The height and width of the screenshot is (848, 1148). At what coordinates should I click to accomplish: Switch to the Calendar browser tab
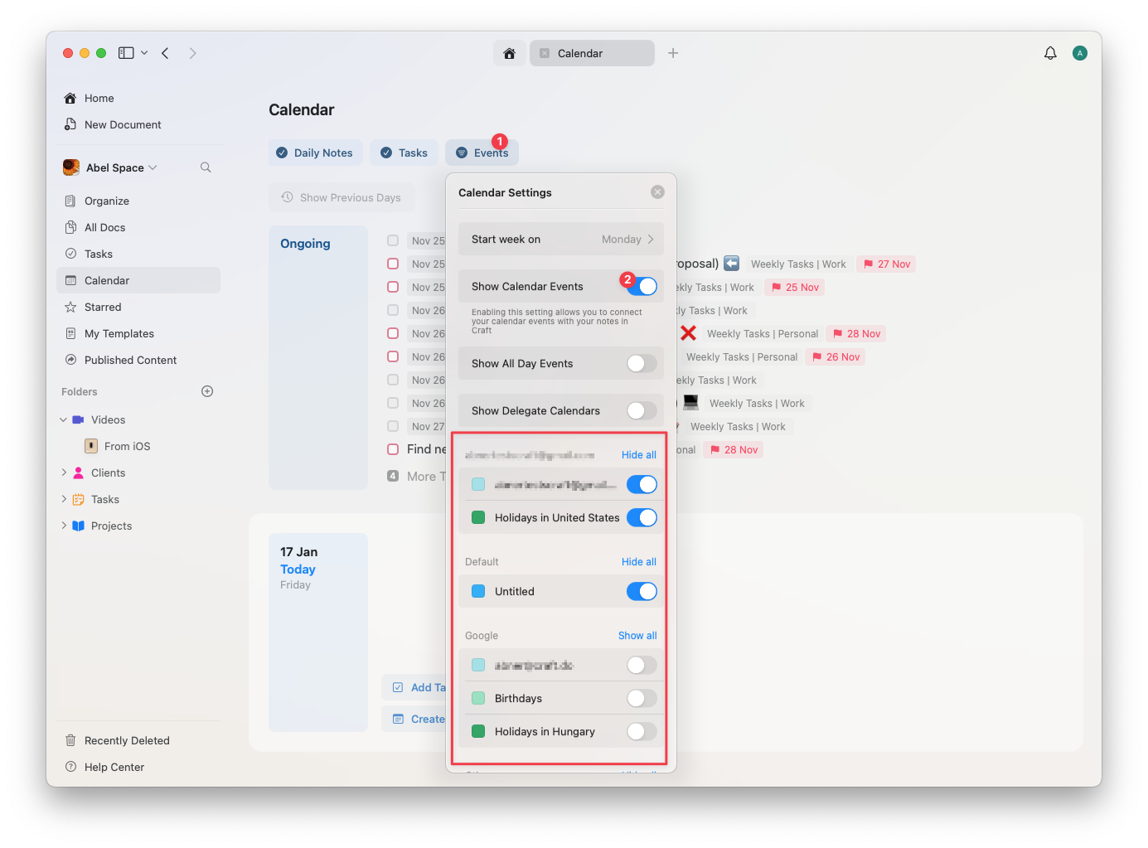tap(592, 52)
